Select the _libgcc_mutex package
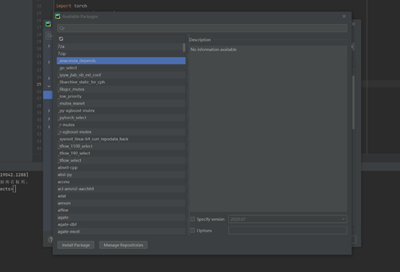 click(121, 89)
